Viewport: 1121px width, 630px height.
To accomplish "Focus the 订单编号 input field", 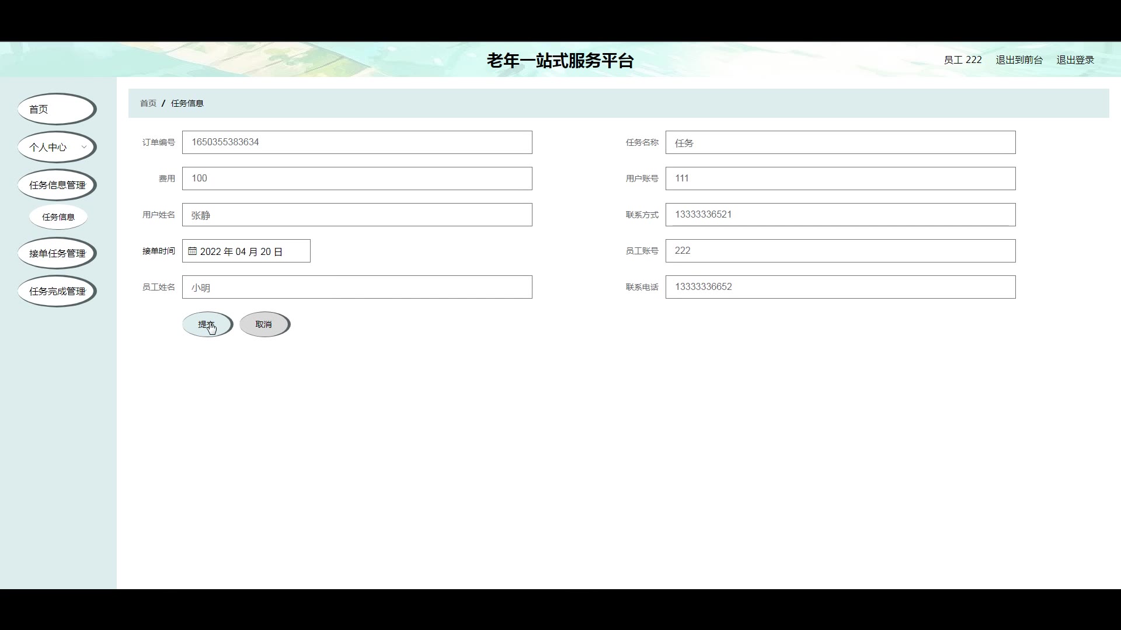I will [x=357, y=142].
